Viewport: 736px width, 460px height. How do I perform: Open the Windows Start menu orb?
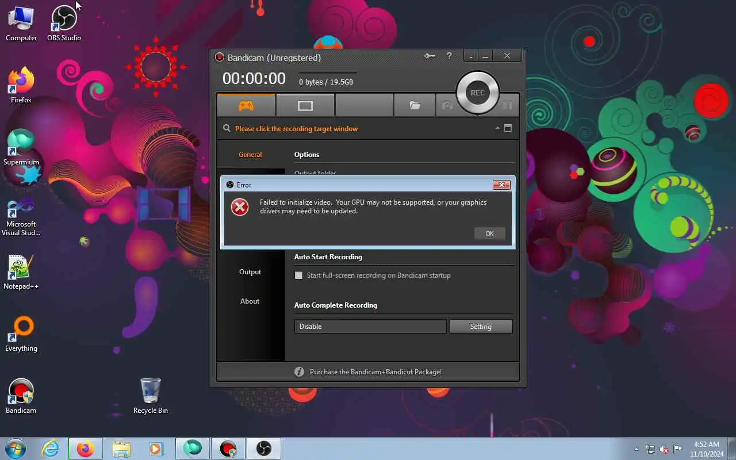click(16, 448)
